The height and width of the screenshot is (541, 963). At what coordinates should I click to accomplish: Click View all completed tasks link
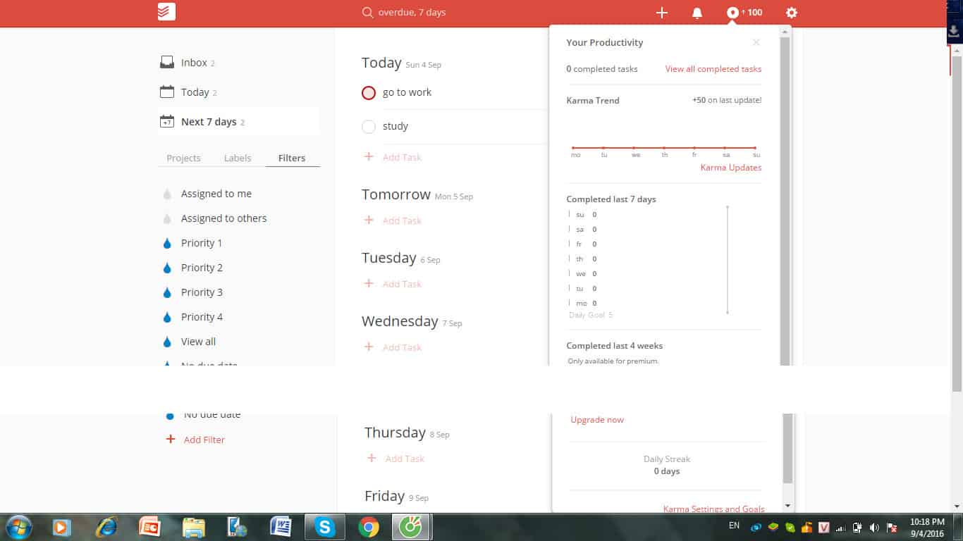pyautogui.click(x=713, y=69)
